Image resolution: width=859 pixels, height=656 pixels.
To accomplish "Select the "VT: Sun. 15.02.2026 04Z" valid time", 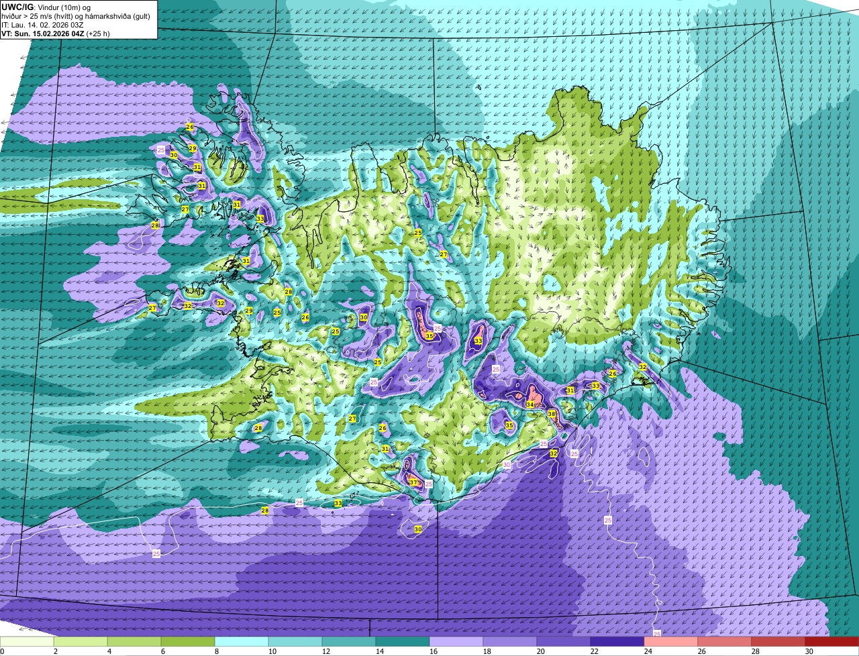I will pos(42,34).
